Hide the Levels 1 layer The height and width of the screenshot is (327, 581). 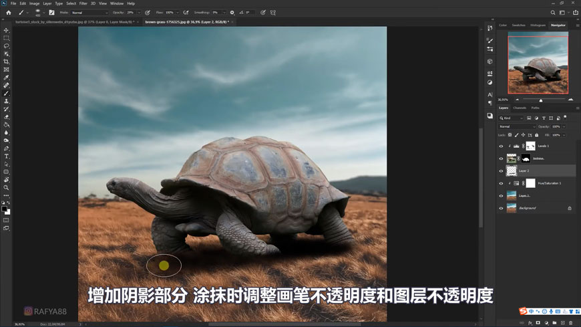(501, 146)
